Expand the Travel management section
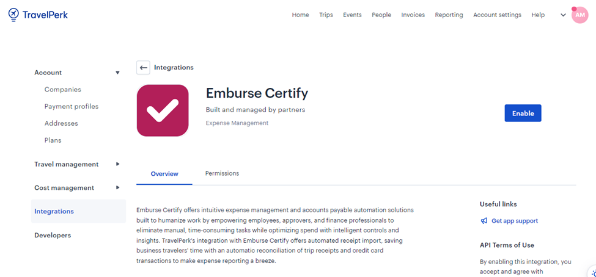Image resolution: width=596 pixels, height=277 pixels. coord(117,164)
